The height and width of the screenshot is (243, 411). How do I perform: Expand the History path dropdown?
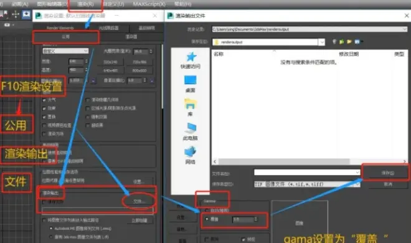[x=405, y=29]
